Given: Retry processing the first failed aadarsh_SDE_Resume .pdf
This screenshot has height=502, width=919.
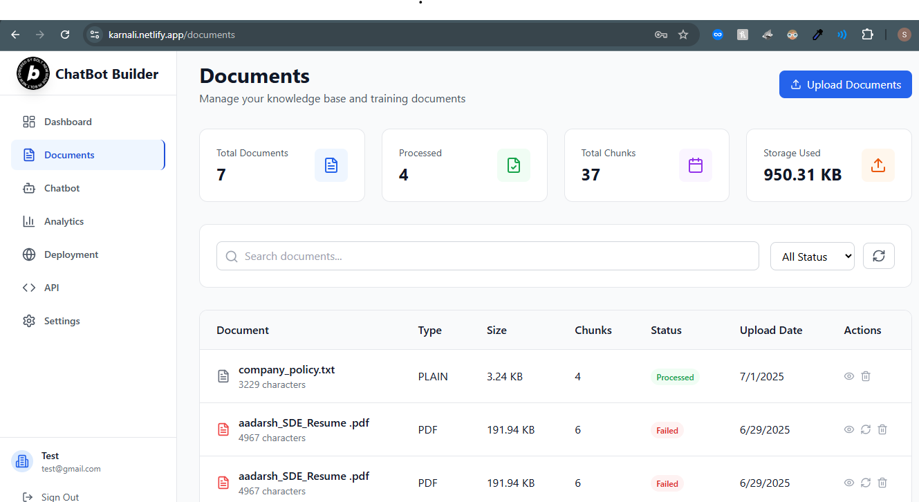Looking at the screenshot, I should [866, 429].
